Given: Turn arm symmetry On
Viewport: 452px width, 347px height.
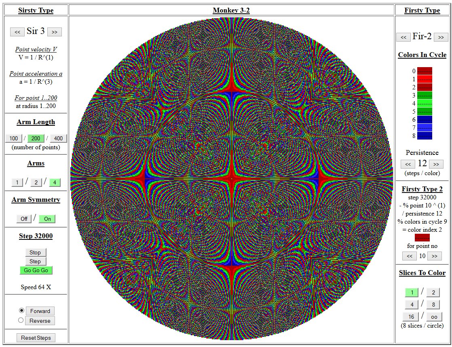Looking at the screenshot, I should (47, 219).
